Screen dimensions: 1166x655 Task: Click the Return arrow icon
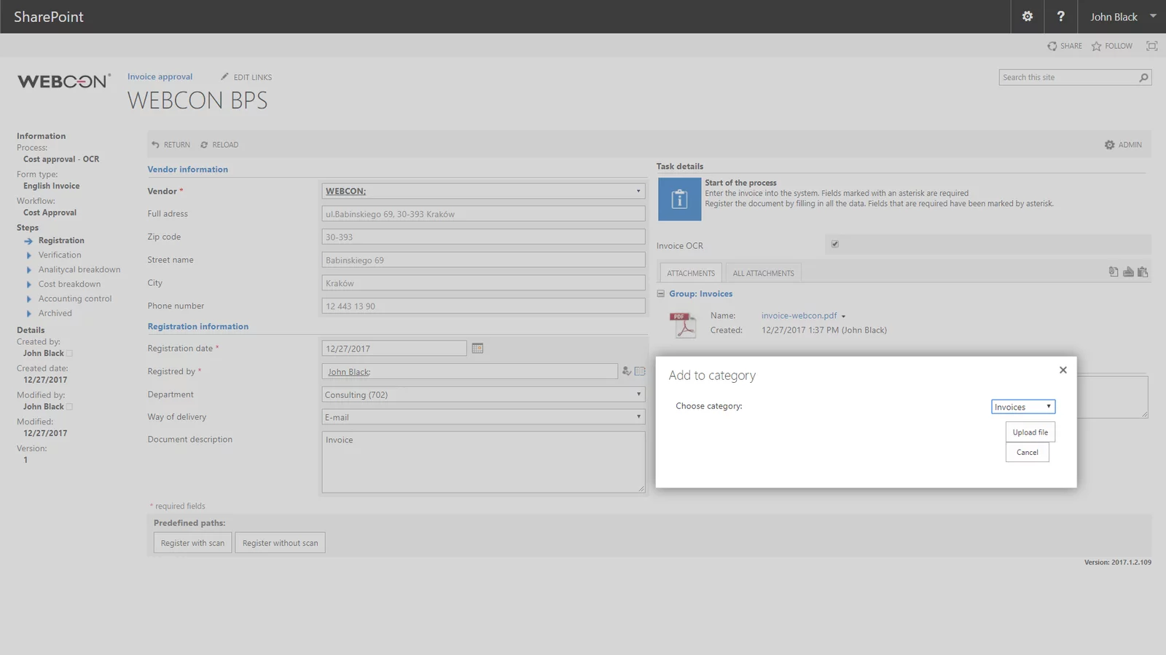tap(155, 145)
